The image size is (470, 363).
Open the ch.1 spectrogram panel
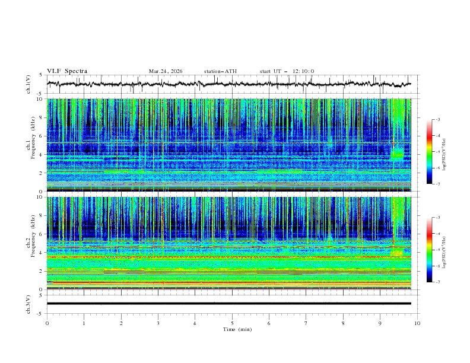click(228, 145)
